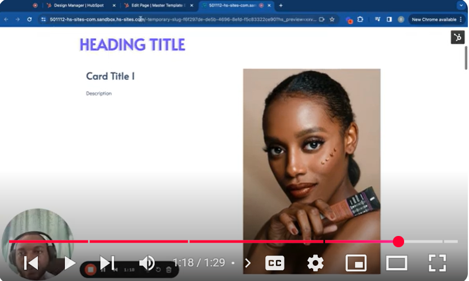The image size is (469, 281).
Task: Click the New Chrome available button
Action: (x=434, y=19)
